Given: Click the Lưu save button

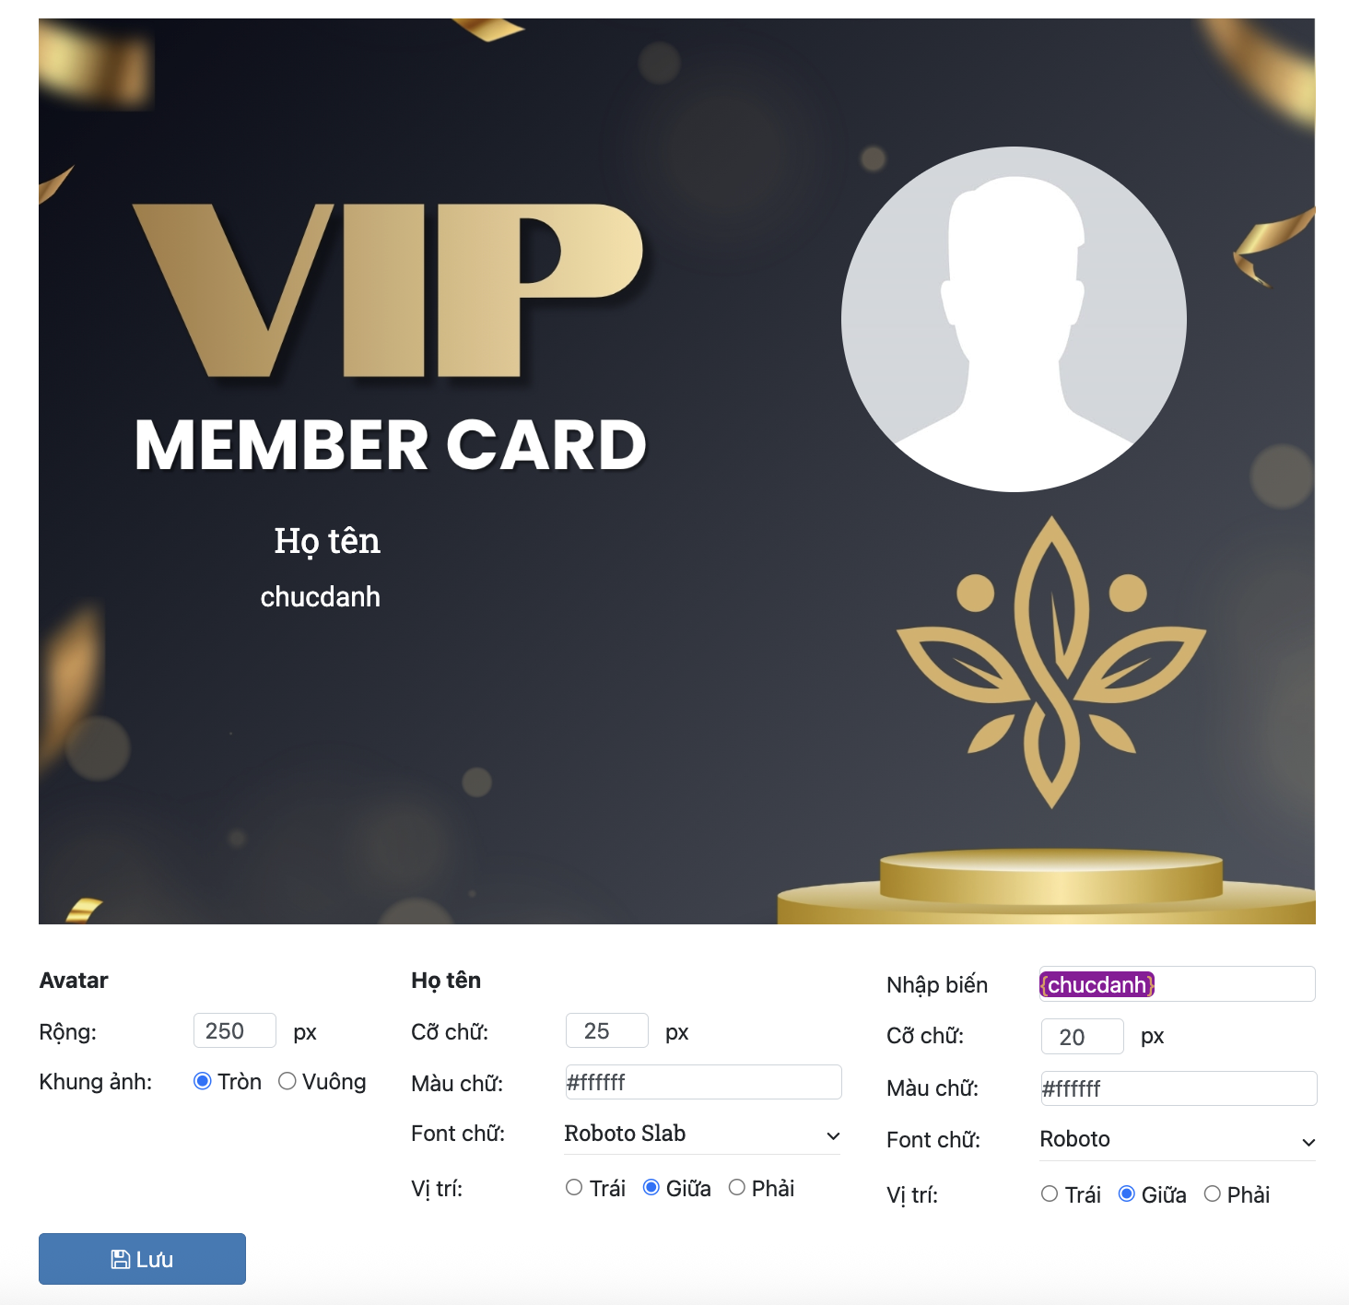Looking at the screenshot, I should click(x=142, y=1259).
